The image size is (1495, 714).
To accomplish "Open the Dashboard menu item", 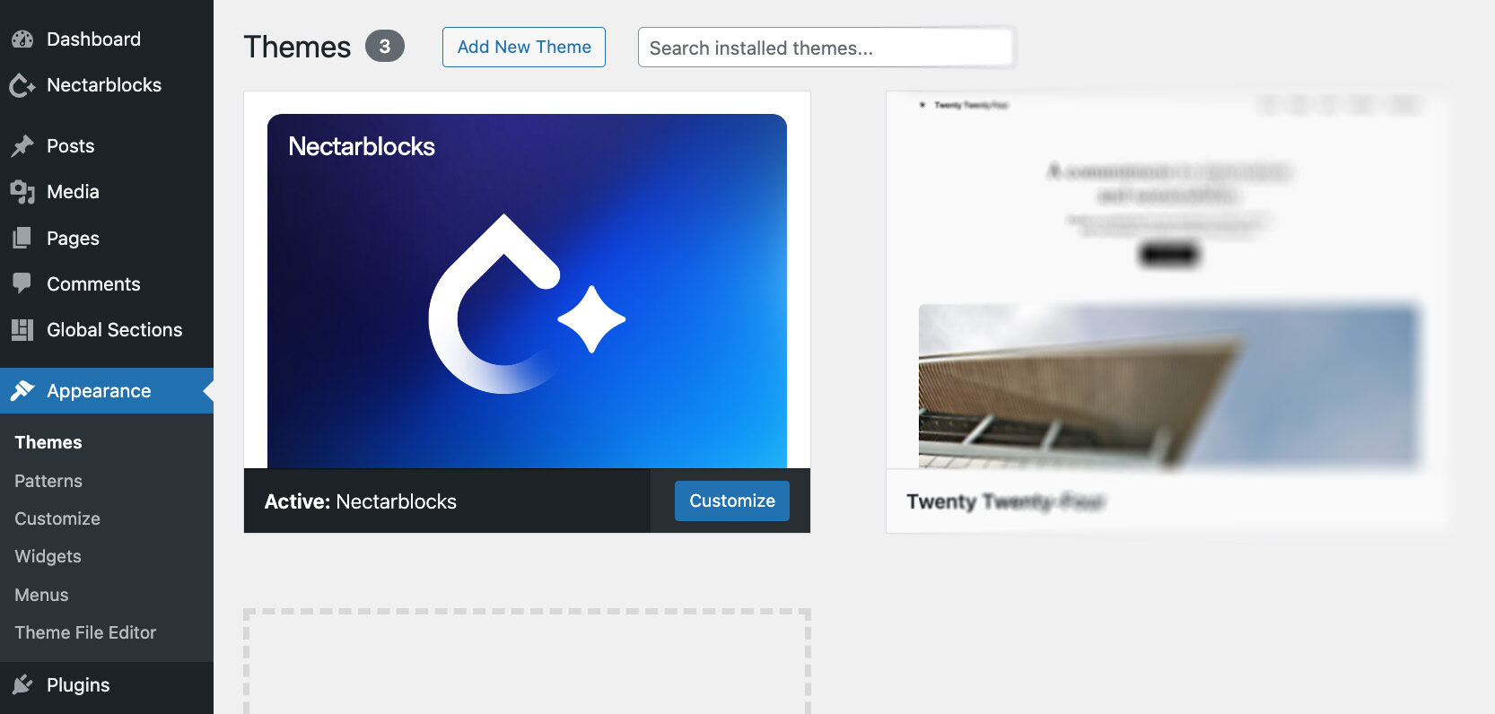I will (x=93, y=39).
